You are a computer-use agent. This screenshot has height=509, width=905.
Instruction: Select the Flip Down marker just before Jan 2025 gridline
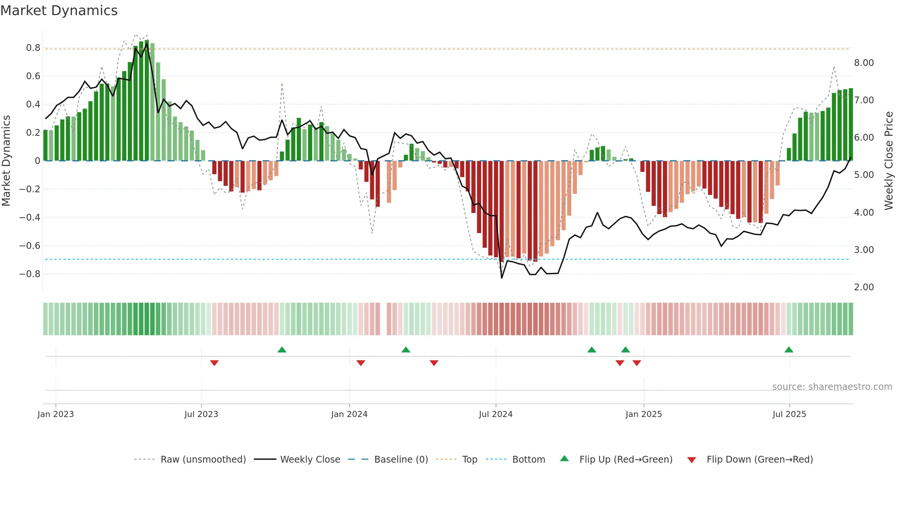click(x=637, y=363)
